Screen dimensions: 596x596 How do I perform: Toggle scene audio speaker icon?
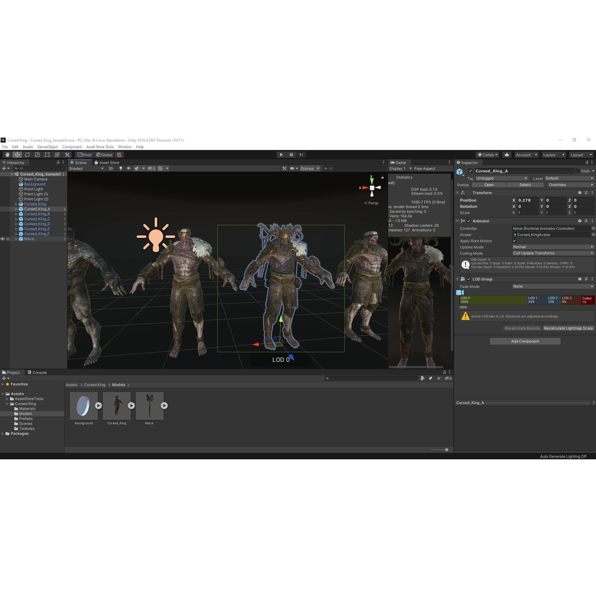point(129,168)
